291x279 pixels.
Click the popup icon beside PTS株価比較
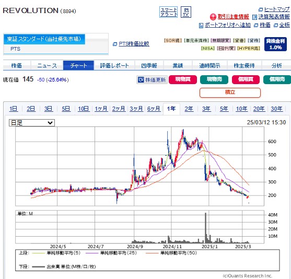tap(115, 44)
